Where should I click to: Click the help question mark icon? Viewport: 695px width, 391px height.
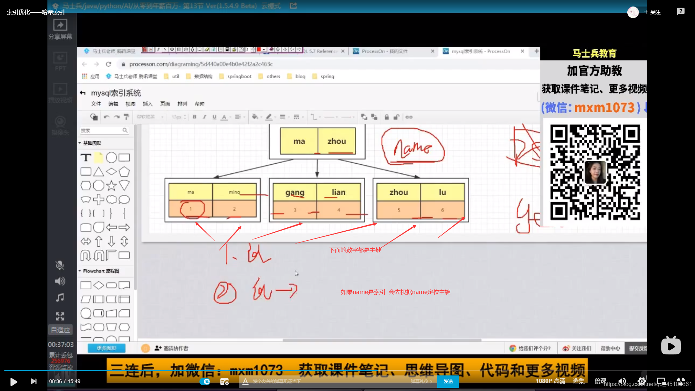[681, 12]
